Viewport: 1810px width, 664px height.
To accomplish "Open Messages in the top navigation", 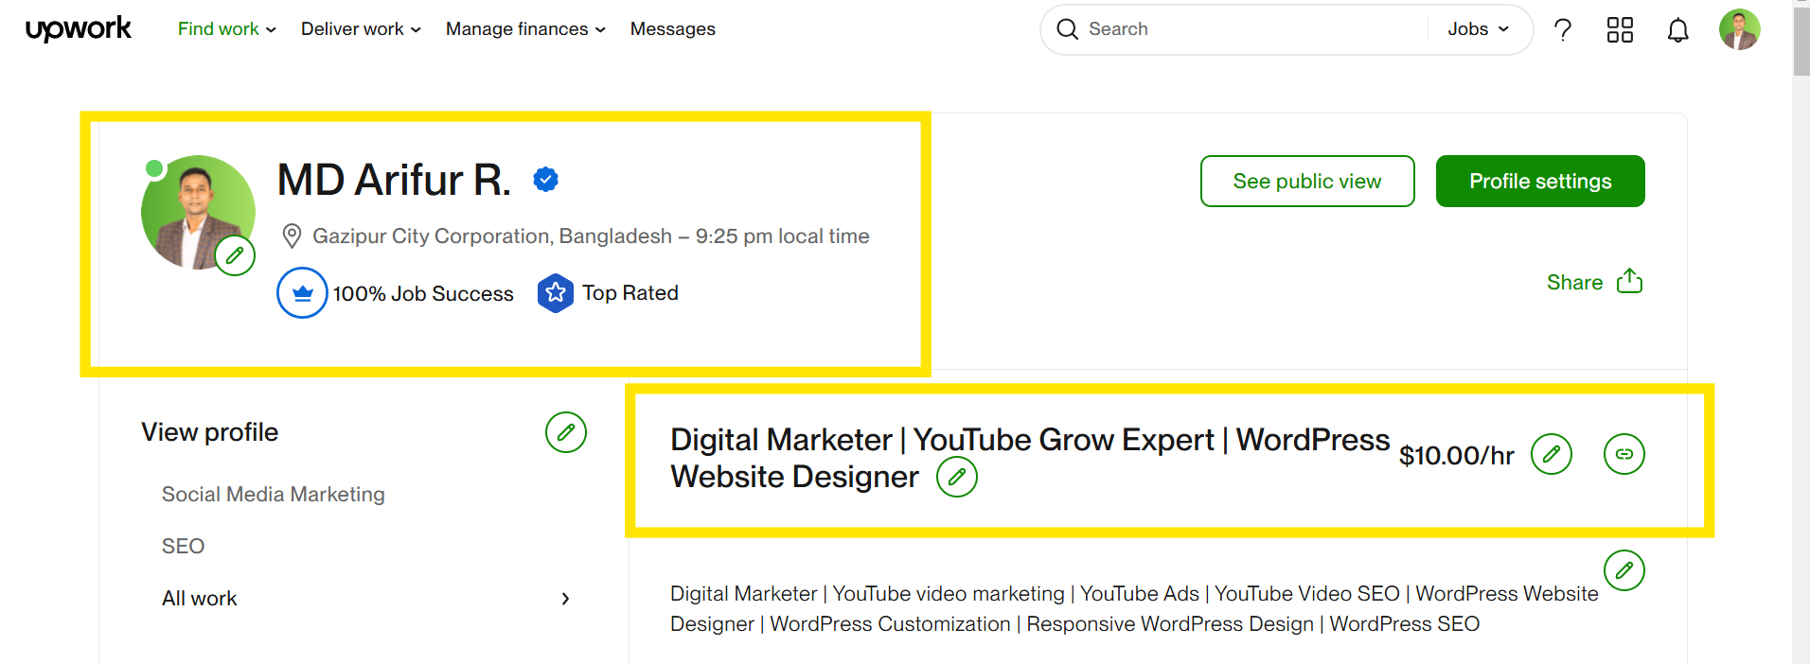I will 673,29.
